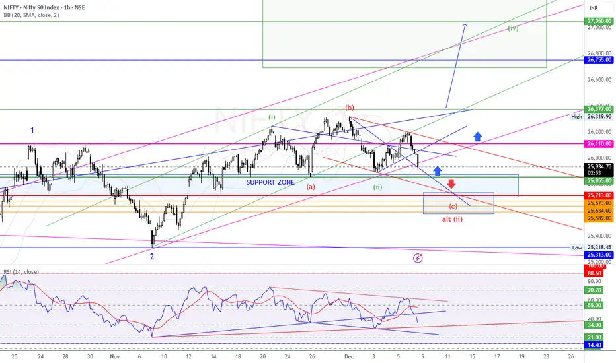Click the 26,377.00 green price tag
Image resolution: width=616 pixels, height=363 pixels.
pyautogui.click(x=599, y=109)
